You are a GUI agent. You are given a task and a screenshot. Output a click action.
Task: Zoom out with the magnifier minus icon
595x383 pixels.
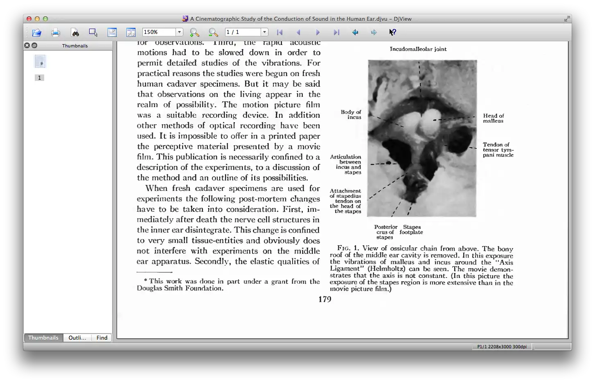pyautogui.click(x=213, y=32)
